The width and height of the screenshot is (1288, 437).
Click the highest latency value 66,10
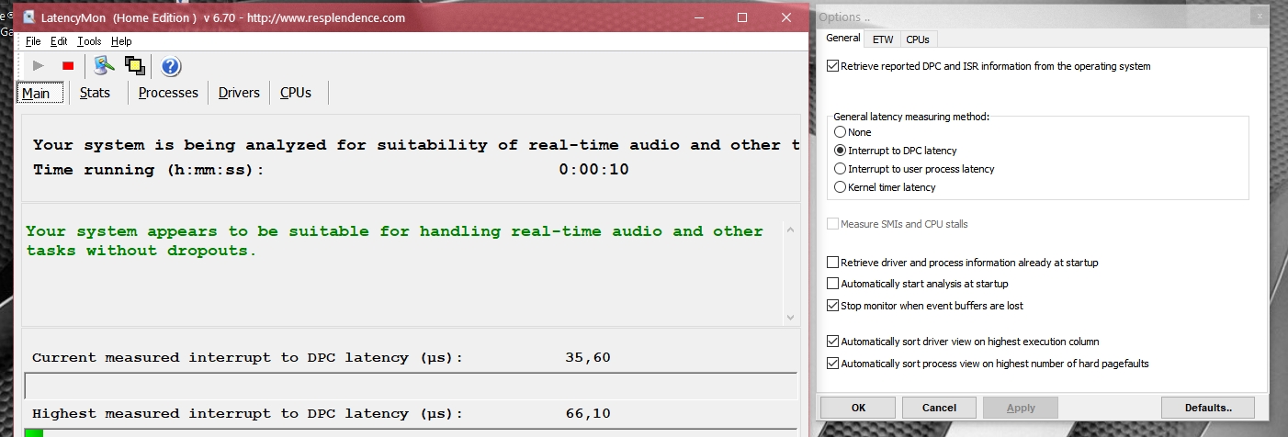tap(588, 414)
